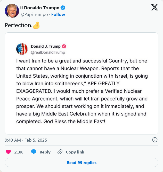163x172 pixels.
Task: Click the @realDonaldTrump handle
Action: tap(48, 52)
